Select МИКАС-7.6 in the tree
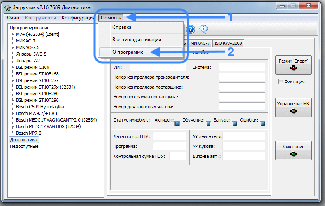 [x=28, y=47]
